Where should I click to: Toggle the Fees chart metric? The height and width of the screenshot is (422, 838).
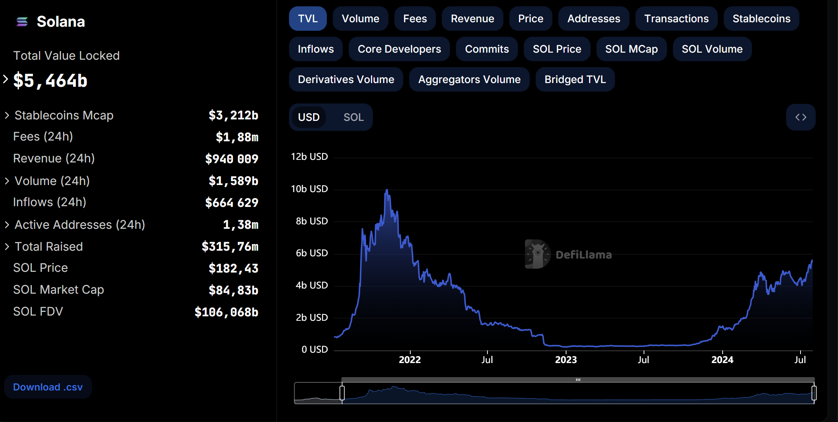(415, 19)
